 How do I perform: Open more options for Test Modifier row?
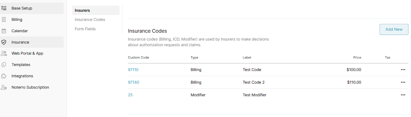403,95
